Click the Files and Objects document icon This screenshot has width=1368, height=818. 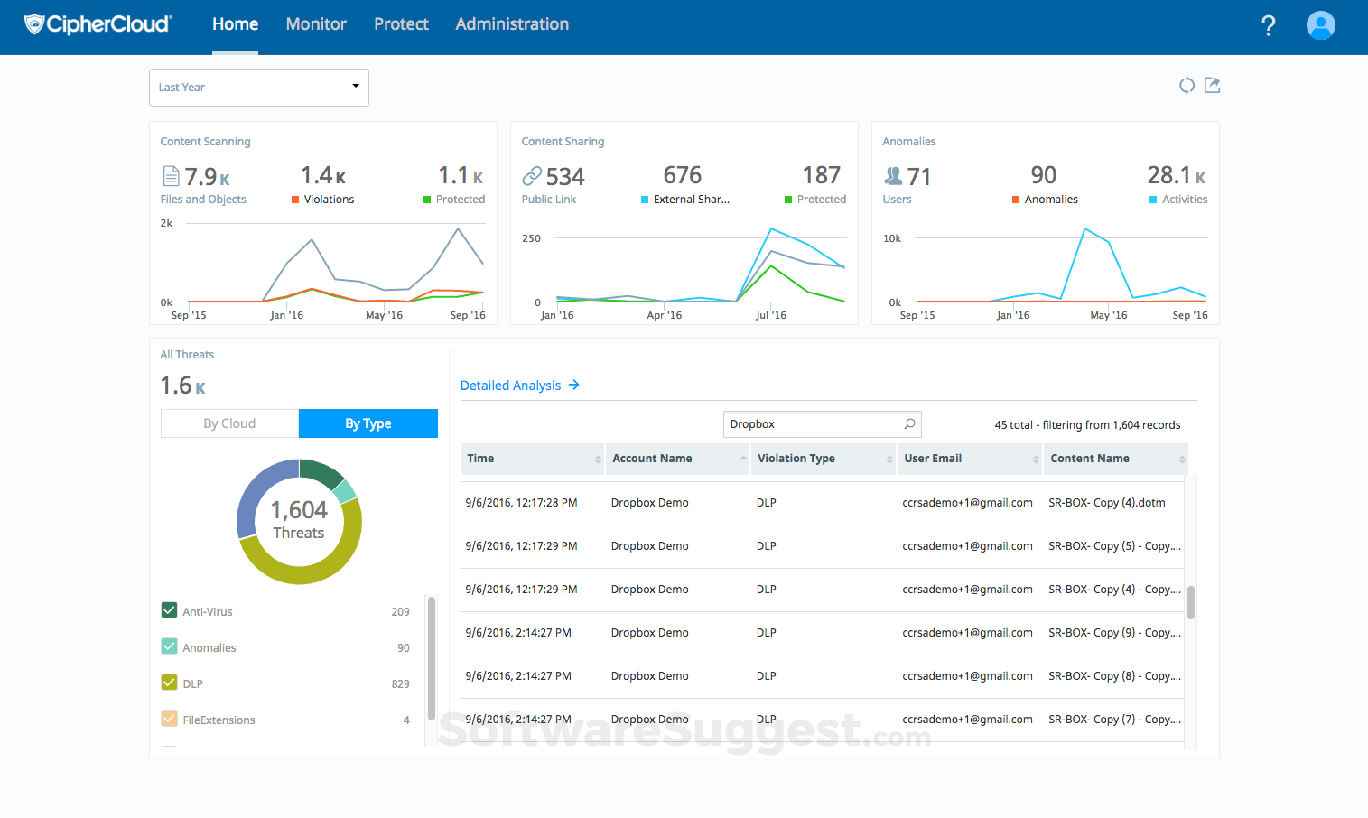[171, 175]
